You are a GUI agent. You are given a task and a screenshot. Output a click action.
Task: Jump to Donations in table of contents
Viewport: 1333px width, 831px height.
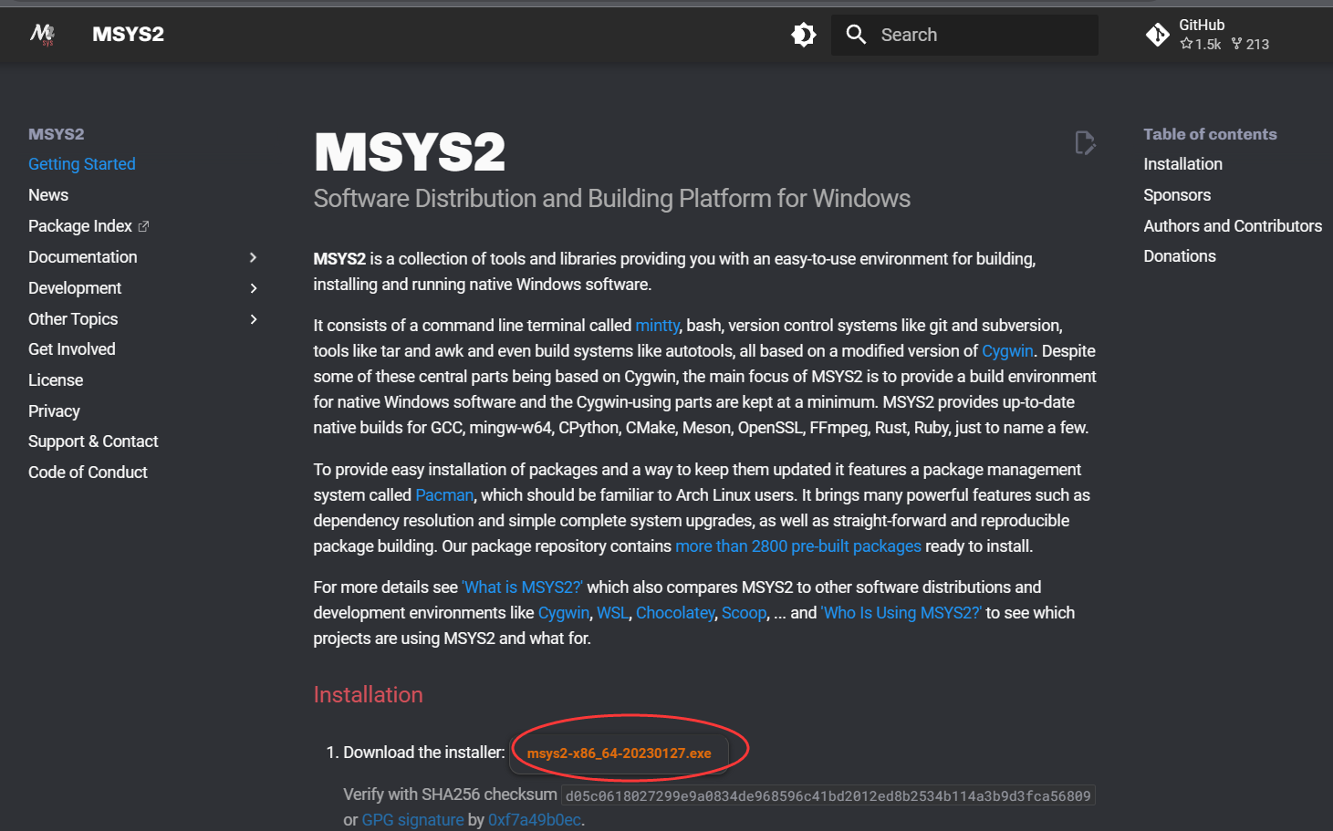tap(1180, 256)
